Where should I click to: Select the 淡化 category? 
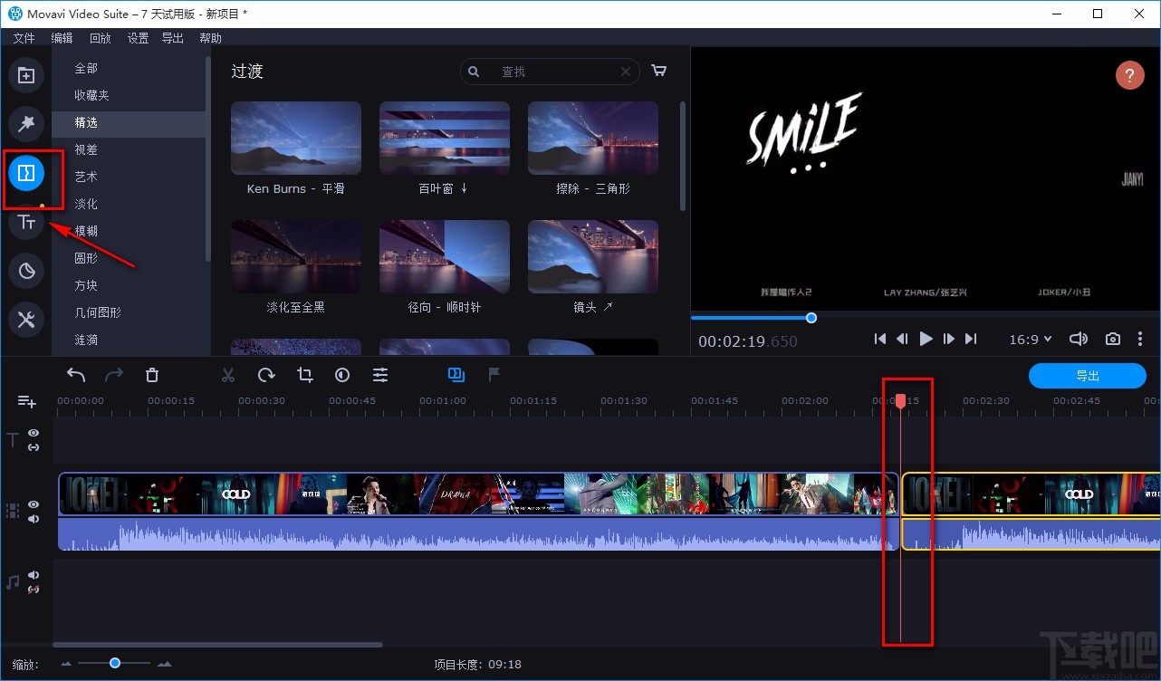coord(129,204)
